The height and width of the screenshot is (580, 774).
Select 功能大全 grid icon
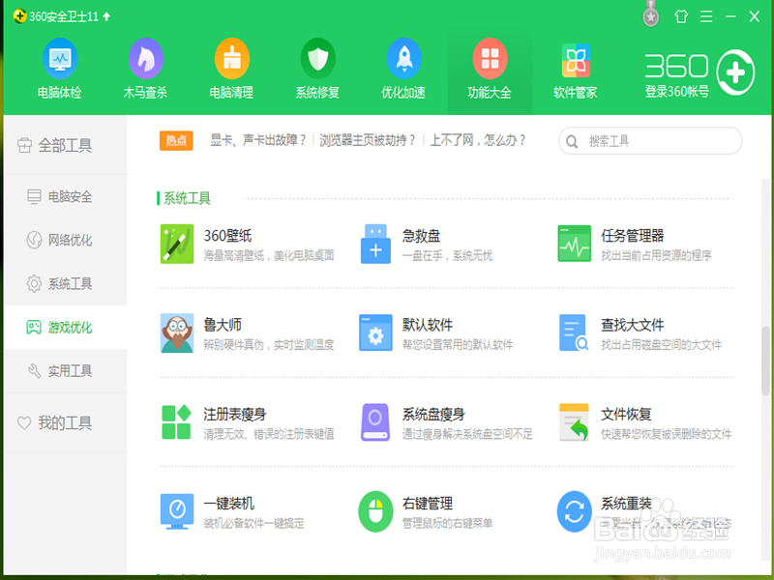pos(490,59)
